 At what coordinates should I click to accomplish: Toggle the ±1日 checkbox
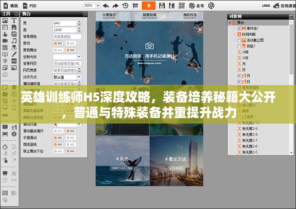pos(239,81)
